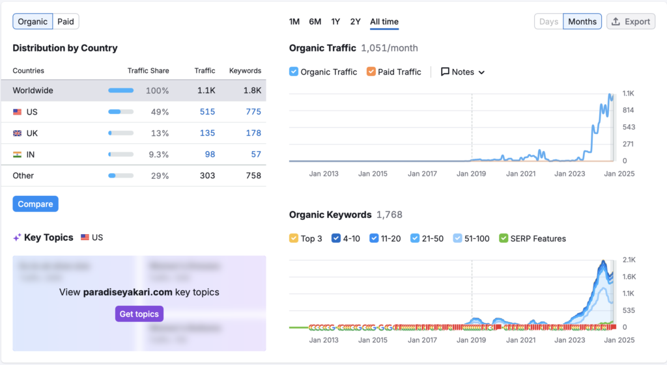Toggle the Paid Traffic checkbox
The height and width of the screenshot is (365, 667).
click(x=371, y=72)
